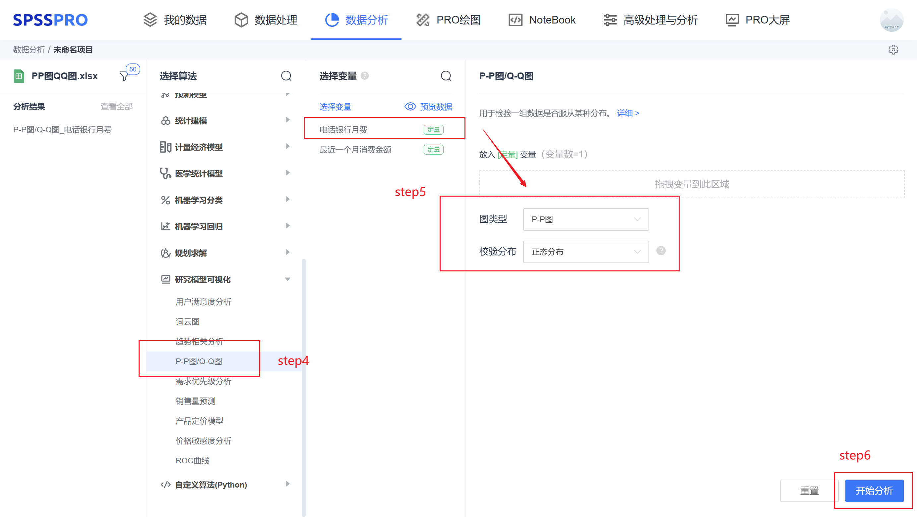917x517 pixels.
Task: Click the 医学统计模型 stethoscope icon
Action: coord(165,173)
